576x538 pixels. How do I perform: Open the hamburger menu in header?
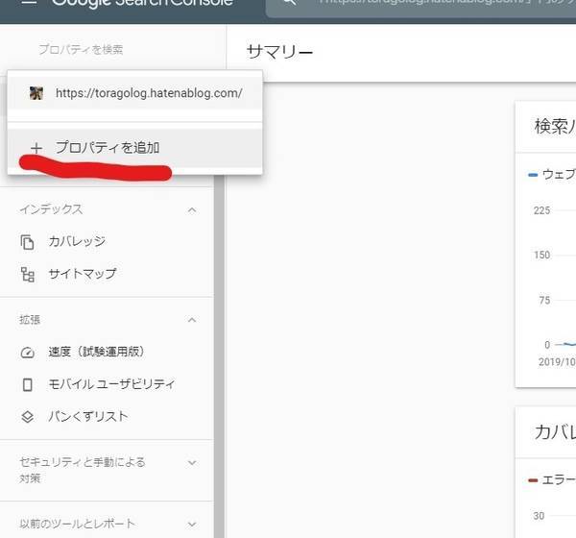click(29, 2)
